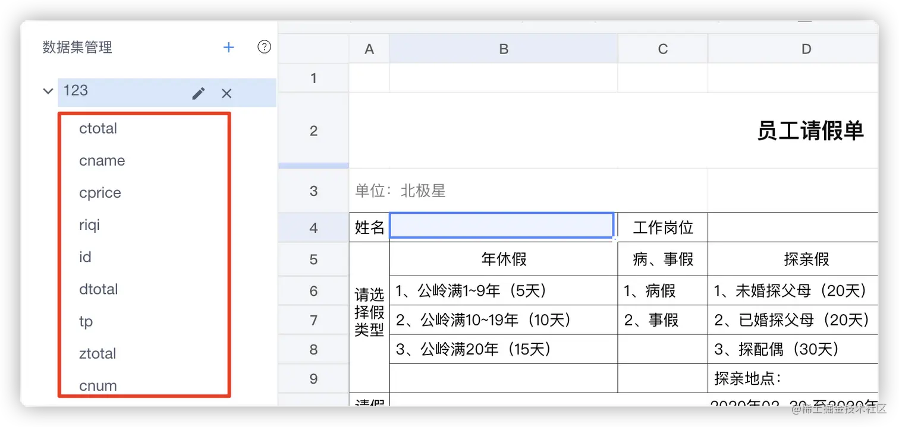The width and height of the screenshot is (899, 427).
Task: Click the X icon to delete dataset 123
Action: 226,93
